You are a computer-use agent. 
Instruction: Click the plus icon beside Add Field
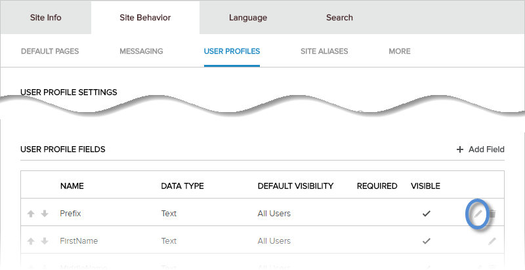point(460,149)
